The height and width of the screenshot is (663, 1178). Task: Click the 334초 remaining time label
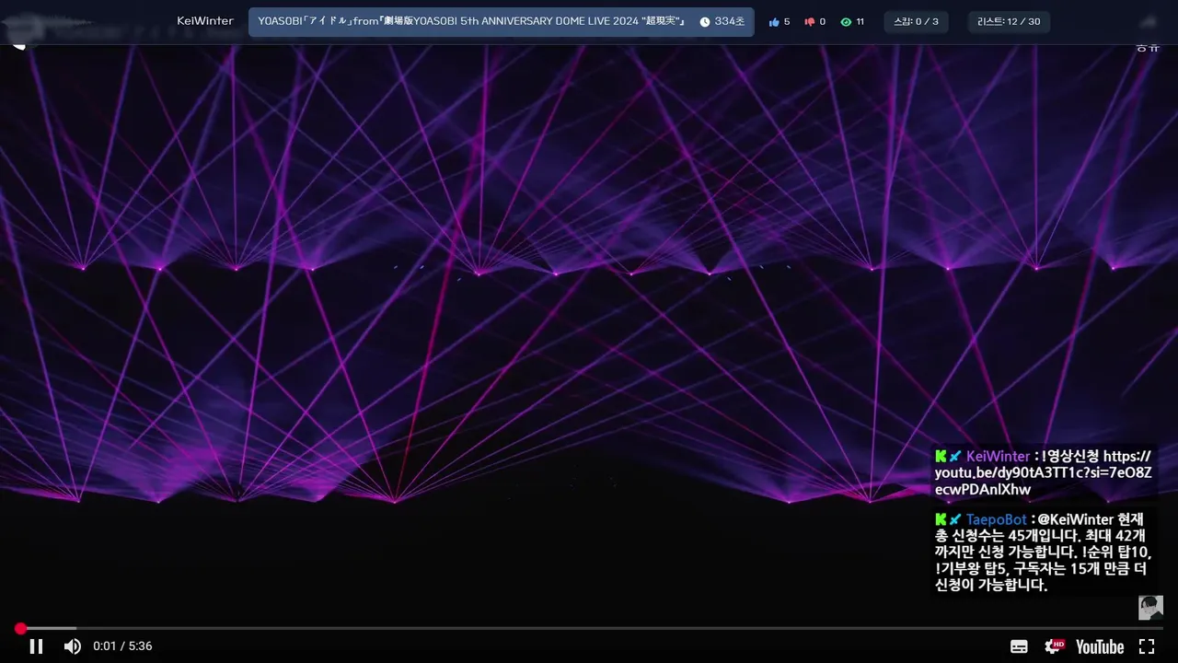pos(730,22)
